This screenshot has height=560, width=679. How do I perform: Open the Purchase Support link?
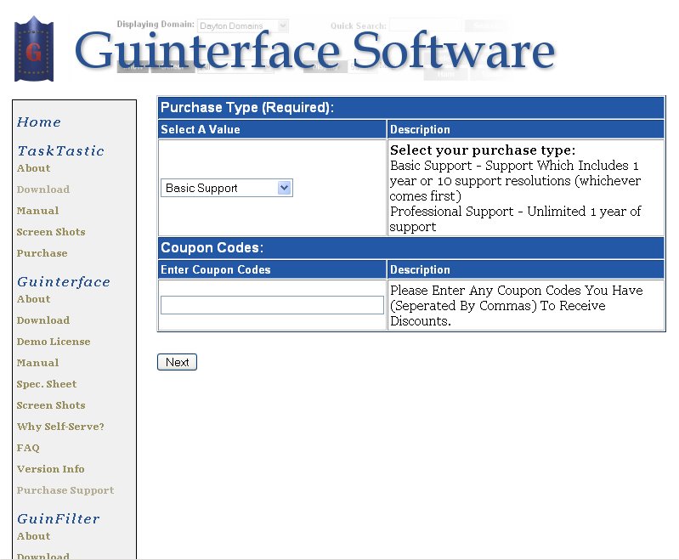click(65, 489)
